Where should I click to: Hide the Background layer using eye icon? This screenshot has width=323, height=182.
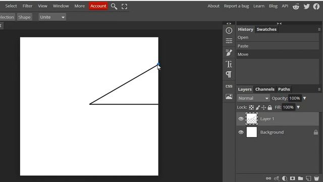(x=241, y=132)
